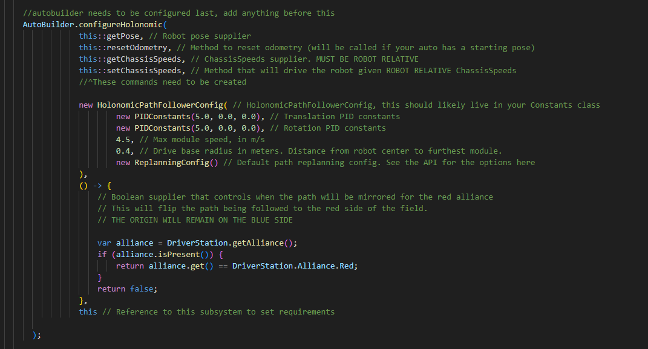This screenshot has width=648, height=349.
Task: Click the setChassisSpeeds method reference
Action: pos(144,71)
